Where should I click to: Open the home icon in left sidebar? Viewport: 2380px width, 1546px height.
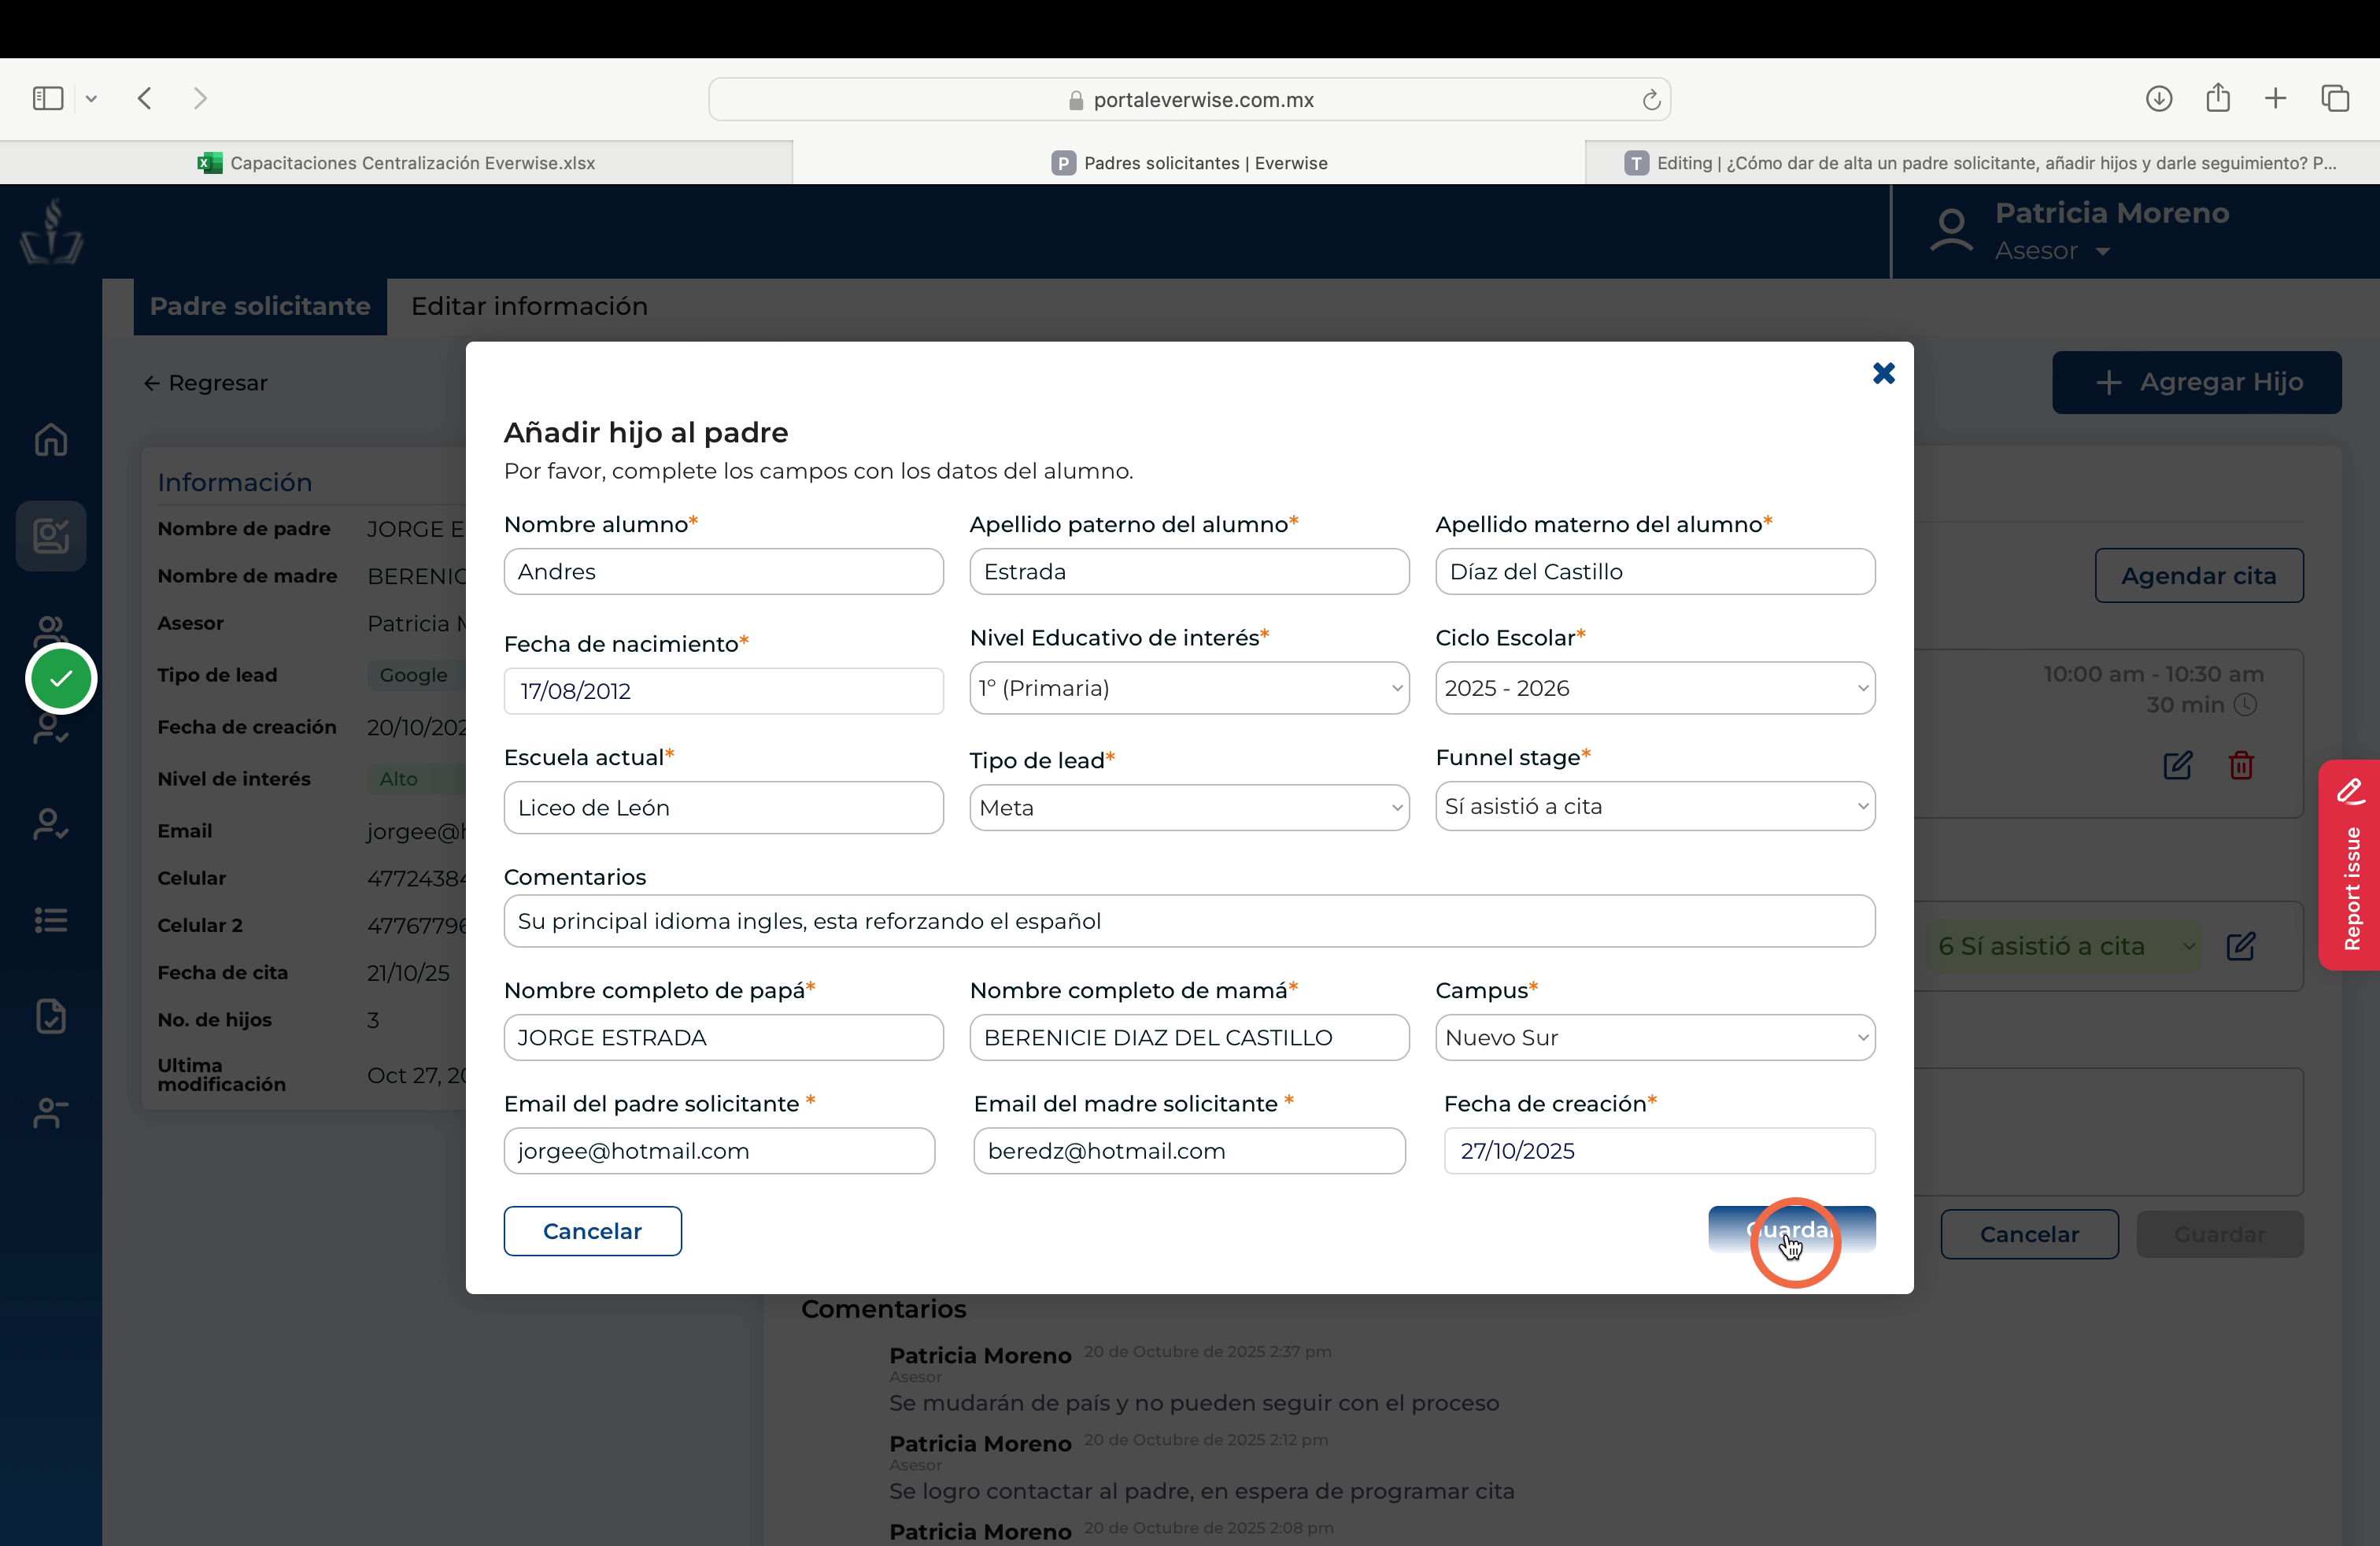[51, 439]
